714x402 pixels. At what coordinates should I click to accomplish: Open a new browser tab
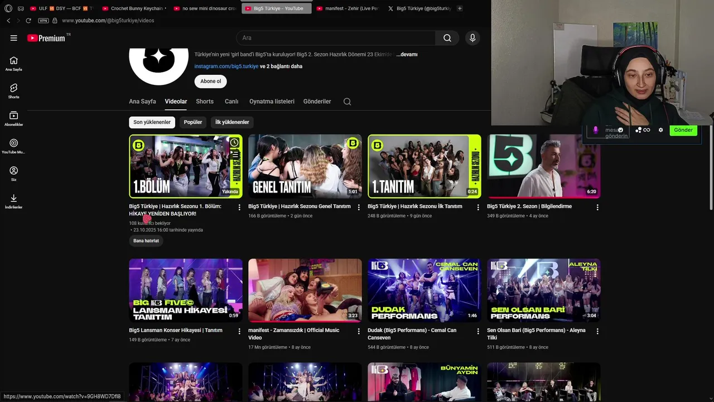460,8
